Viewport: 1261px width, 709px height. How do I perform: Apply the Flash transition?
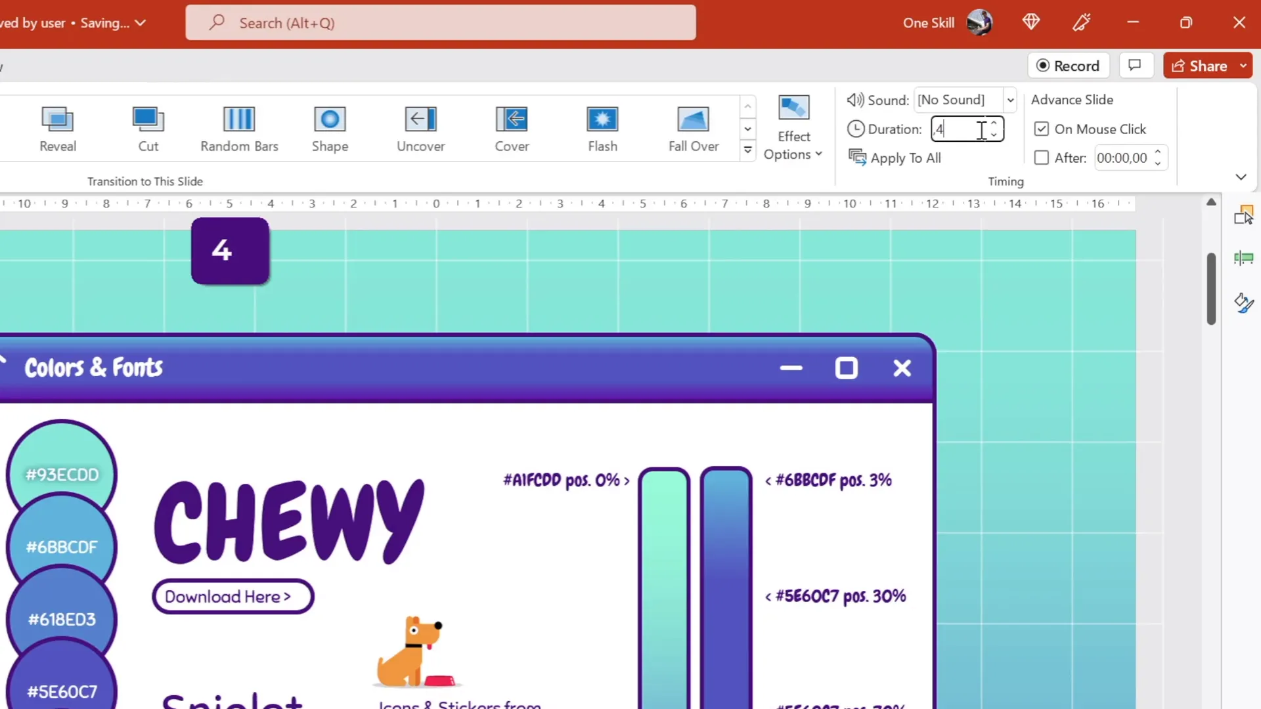(x=602, y=129)
